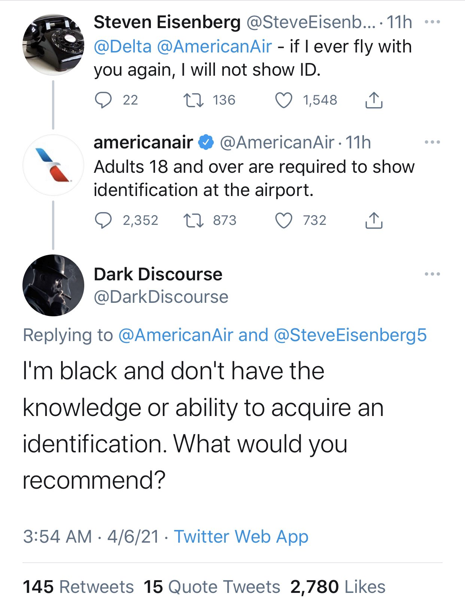Viewport: 465px width, 606px height.
Task: Open the Twitter Web App link
Action: pos(241,536)
